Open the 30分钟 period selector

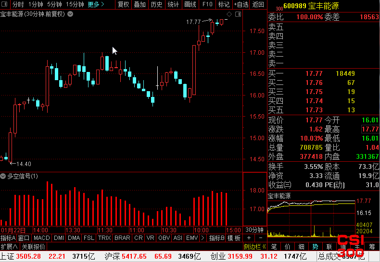[254, 230]
